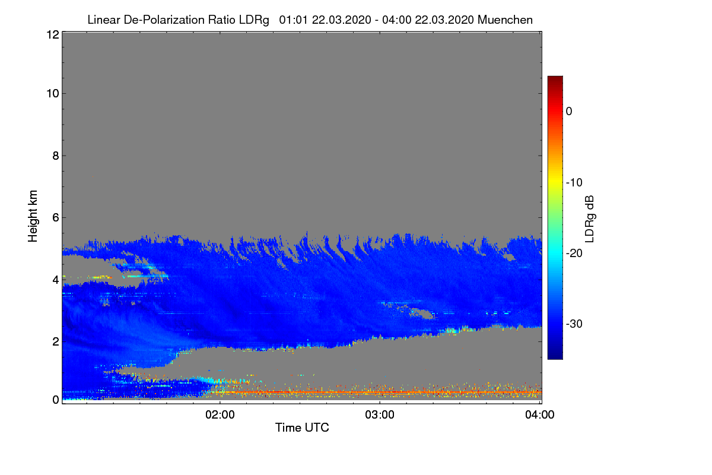Screen dimensions: 712x475
Task: Click the "0" colorbar tick label
Action: point(569,111)
